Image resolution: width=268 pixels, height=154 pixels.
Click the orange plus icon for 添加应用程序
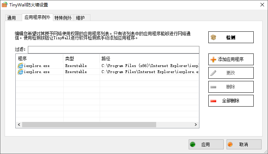(x=213, y=59)
